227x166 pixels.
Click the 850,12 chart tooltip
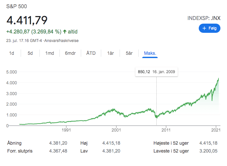click(156, 72)
